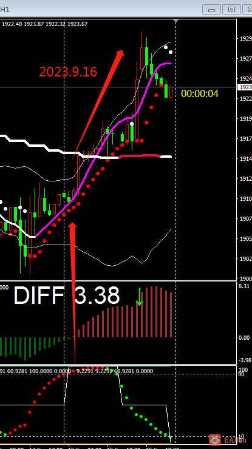Restore the H1 chart window size

231,10
